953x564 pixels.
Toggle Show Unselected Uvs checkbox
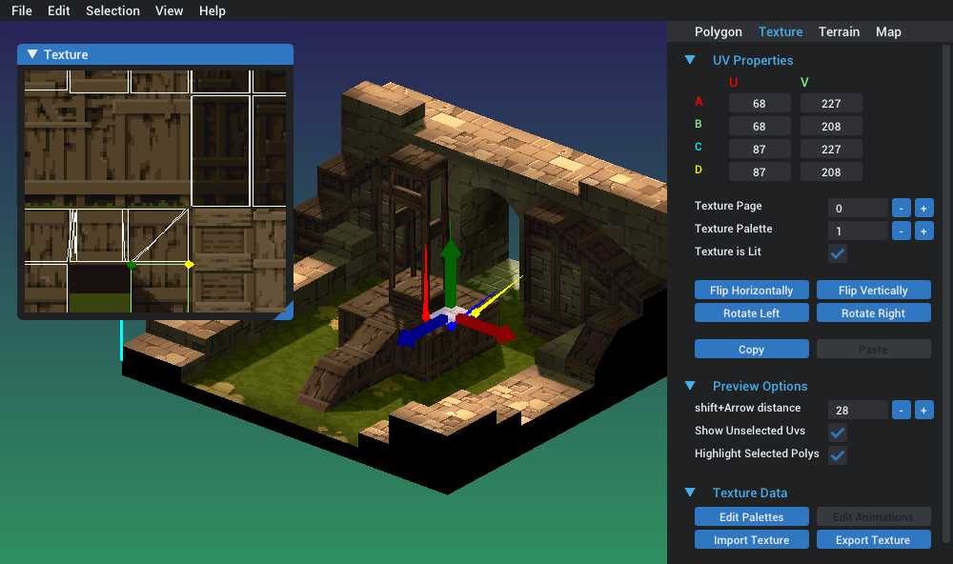tap(838, 433)
